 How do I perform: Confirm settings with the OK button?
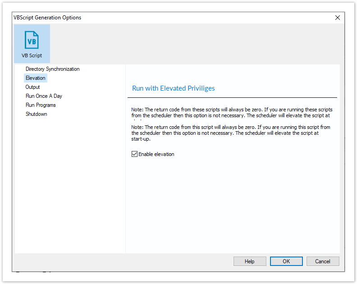286,261
